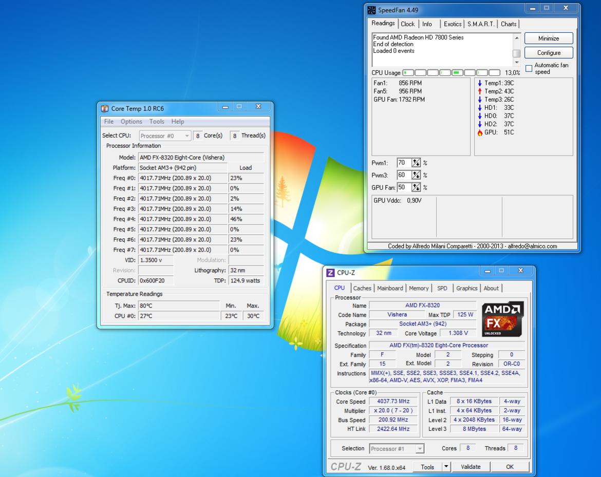601x477 pixels.
Task: Click the CPU-Z Validate button
Action: click(471, 467)
